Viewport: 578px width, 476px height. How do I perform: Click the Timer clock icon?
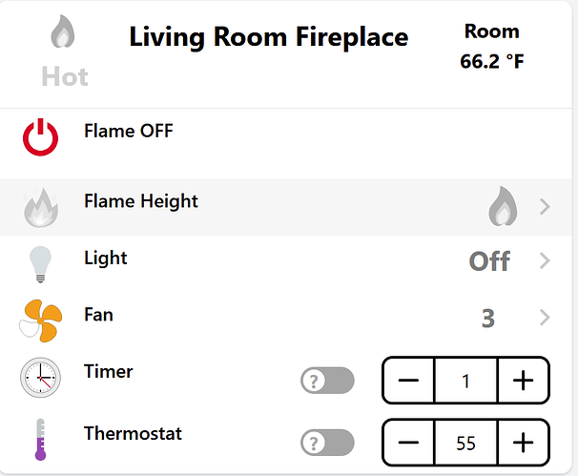pyautogui.click(x=40, y=378)
